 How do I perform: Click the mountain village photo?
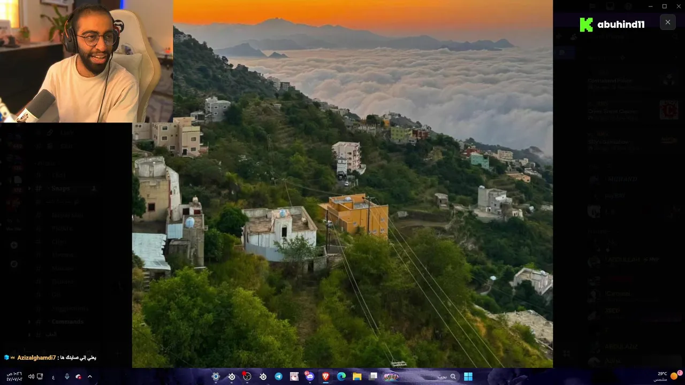(342, 183)
